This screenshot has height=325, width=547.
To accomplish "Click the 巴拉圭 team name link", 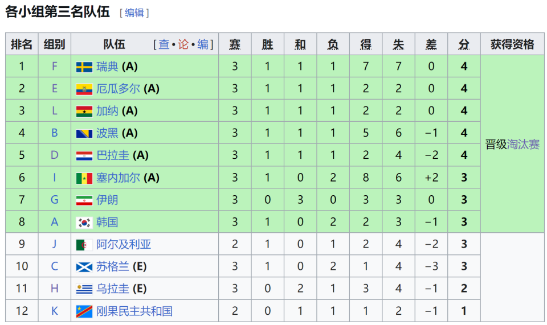I will click(x=113, y=155).
